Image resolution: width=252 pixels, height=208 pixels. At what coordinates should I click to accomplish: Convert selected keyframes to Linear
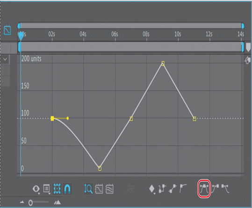[173, 188]
